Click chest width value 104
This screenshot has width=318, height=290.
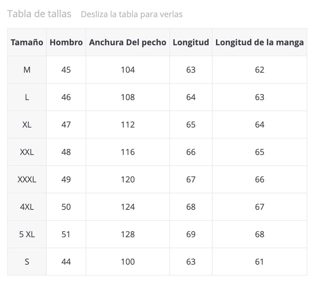[128, 70]
